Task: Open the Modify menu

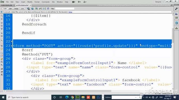Action: pos(30,2)
